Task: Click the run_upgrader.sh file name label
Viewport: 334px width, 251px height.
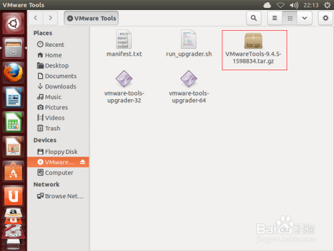Action: 189,54
